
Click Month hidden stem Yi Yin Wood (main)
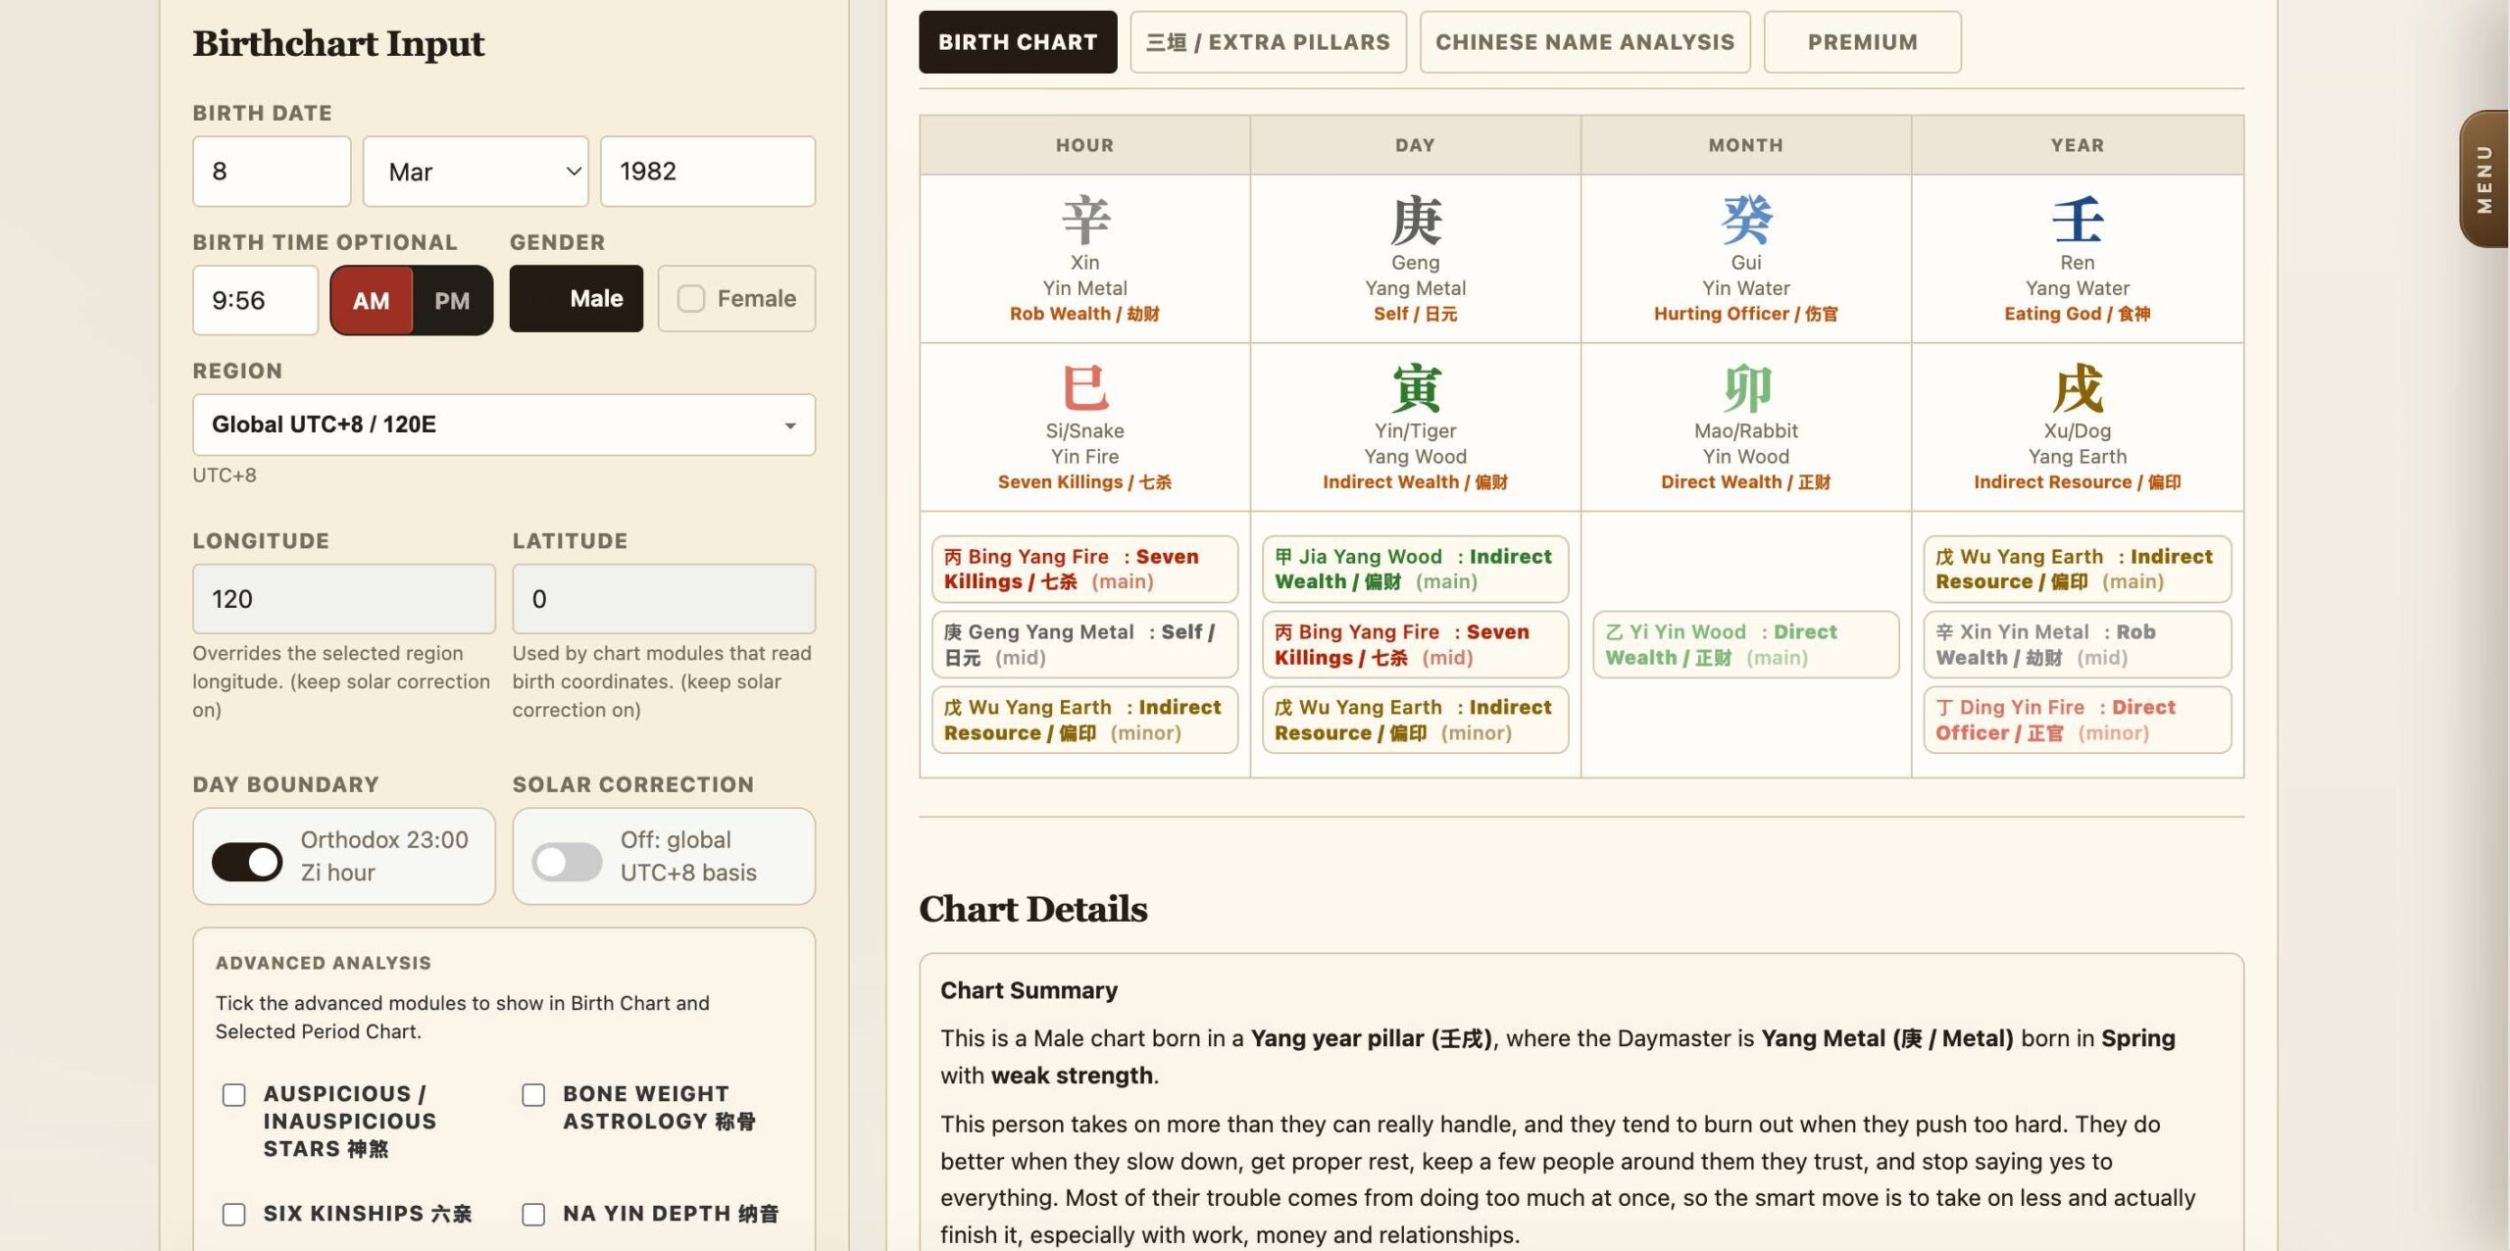pyautogui.click(x=1745, y=644)
